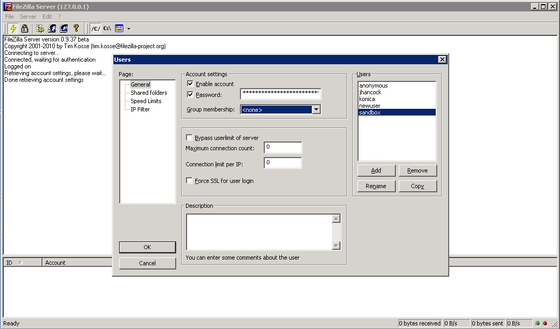Viewport: 560px width, 329px height.
Task: Select user newuser in Users list
Action: (x=397, y=106)
